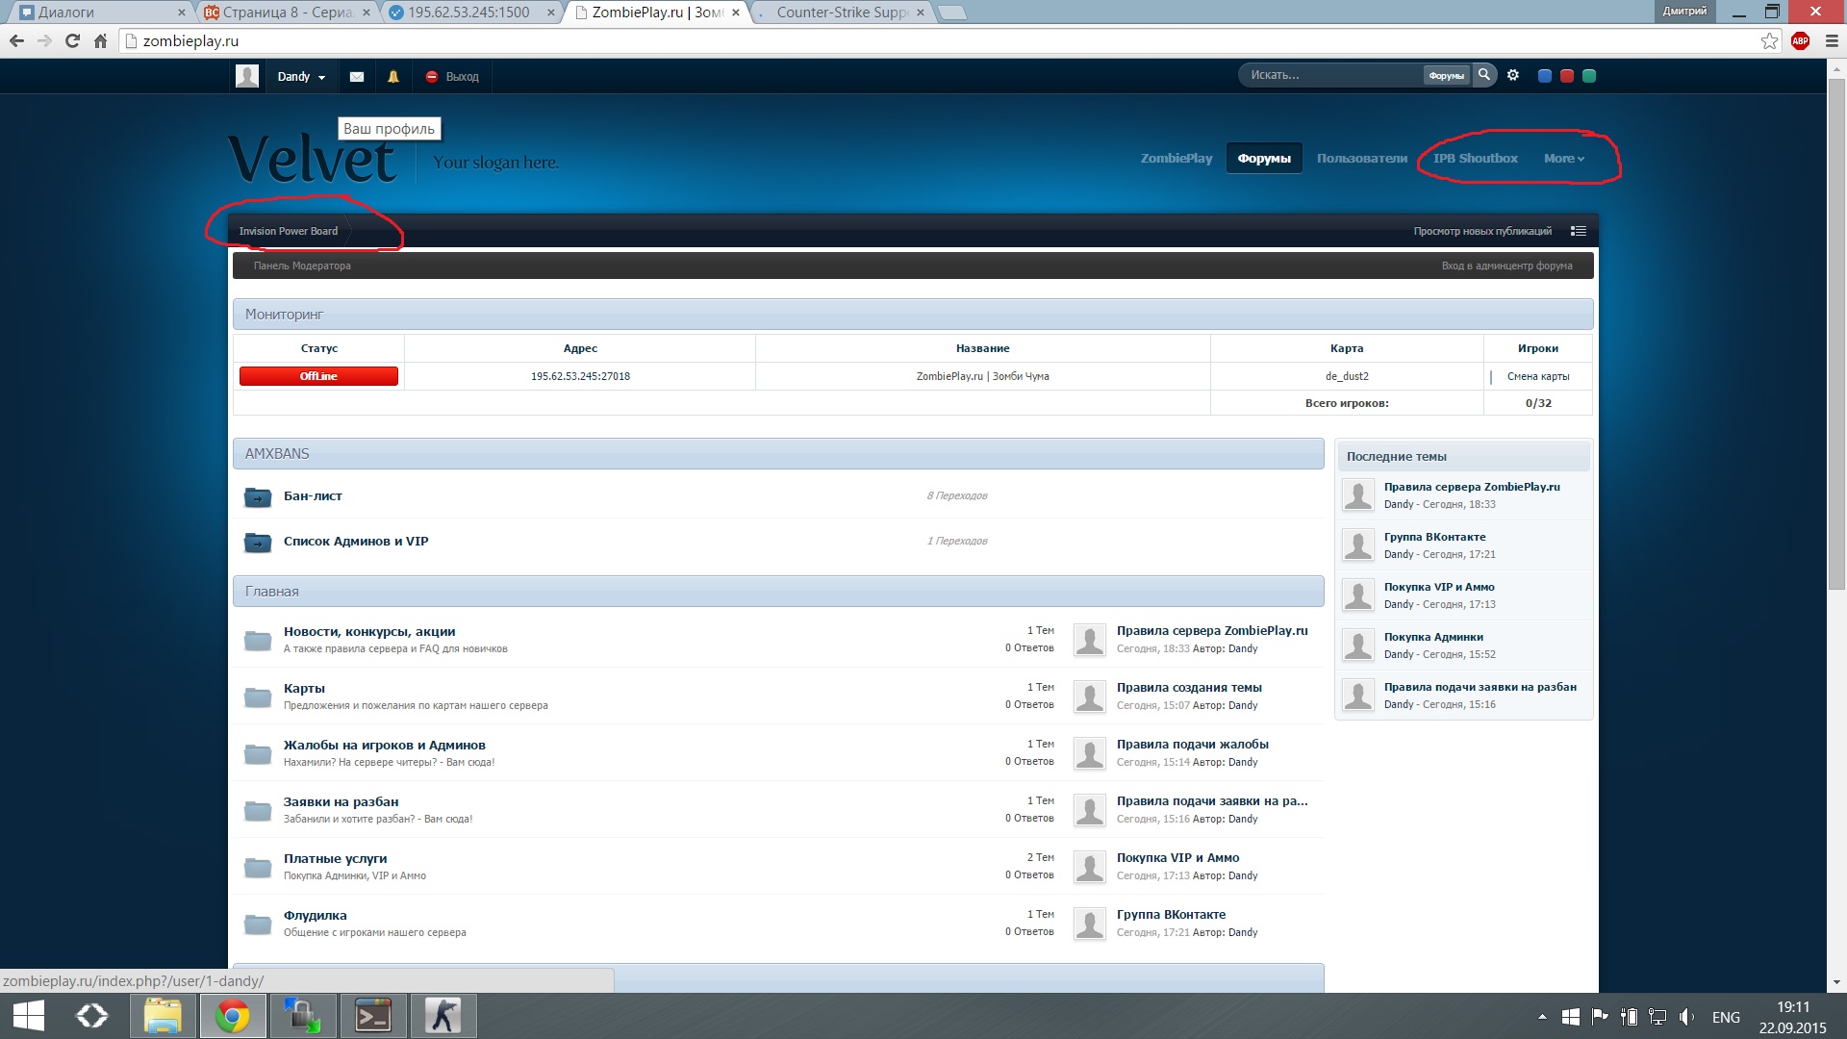The height and width of the screenshot is (1039, 1847).
Task: Open the Пользователи navigation item
Action: [x=1361, y=159]
